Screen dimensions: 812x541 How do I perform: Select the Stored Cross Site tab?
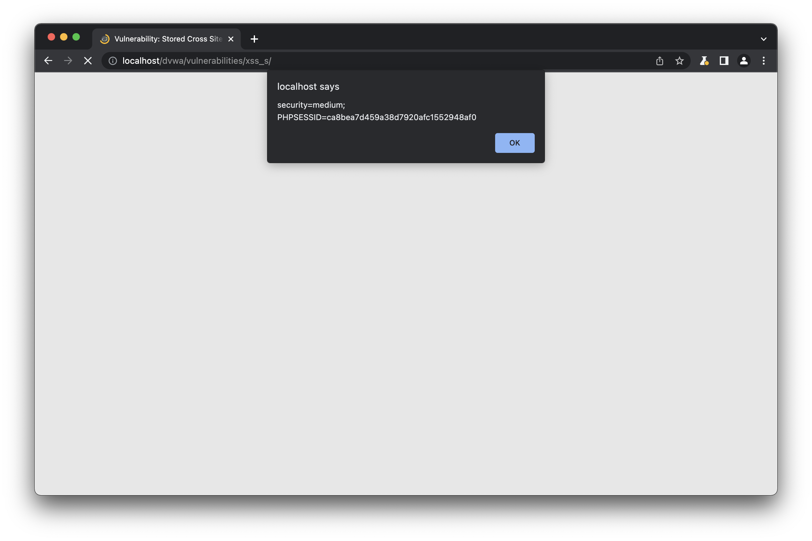coord(168,39)
